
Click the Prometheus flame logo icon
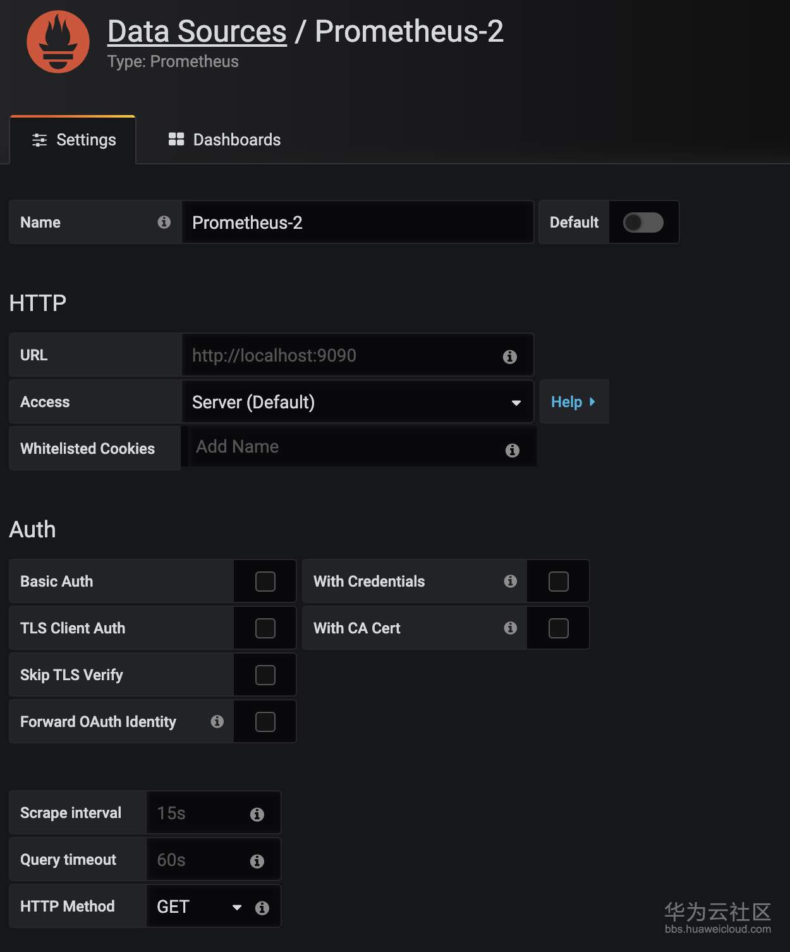[58, 42]
